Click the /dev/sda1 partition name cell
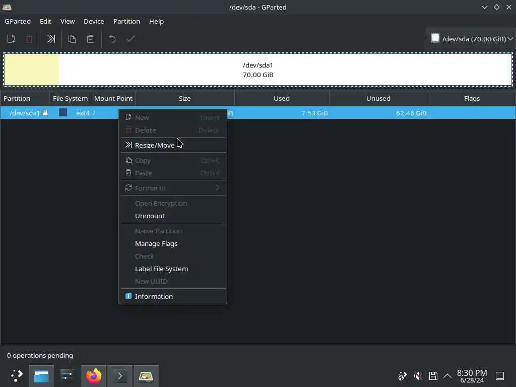 [24, 113]
